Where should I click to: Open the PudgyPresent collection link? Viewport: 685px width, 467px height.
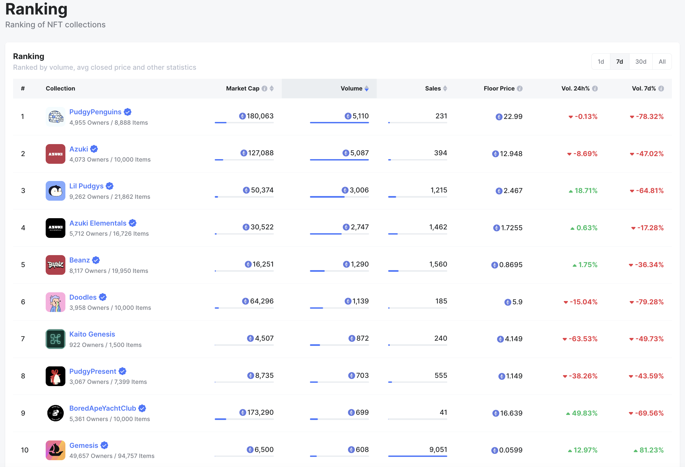point(93,371)
